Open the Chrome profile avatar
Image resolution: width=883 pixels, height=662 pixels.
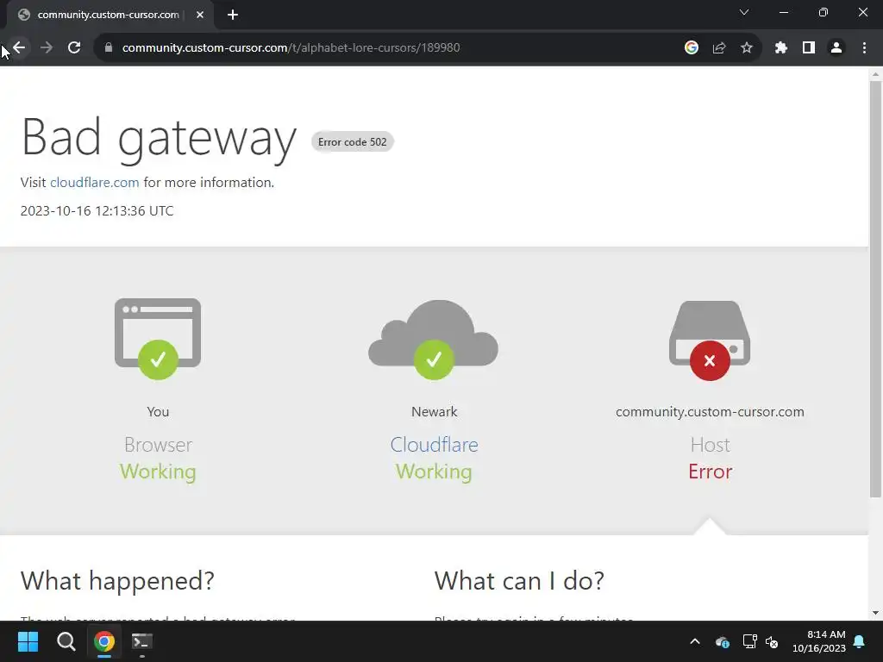coord(836,48)
